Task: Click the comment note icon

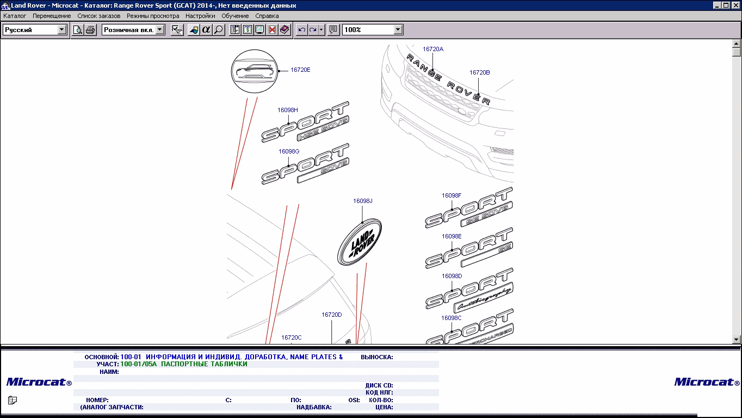Action: click(x=333, y=30)
